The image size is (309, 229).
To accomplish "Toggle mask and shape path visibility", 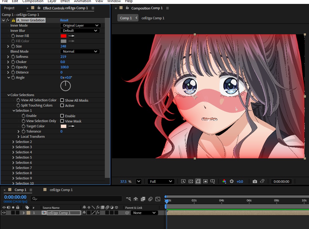I will [198, 182].
